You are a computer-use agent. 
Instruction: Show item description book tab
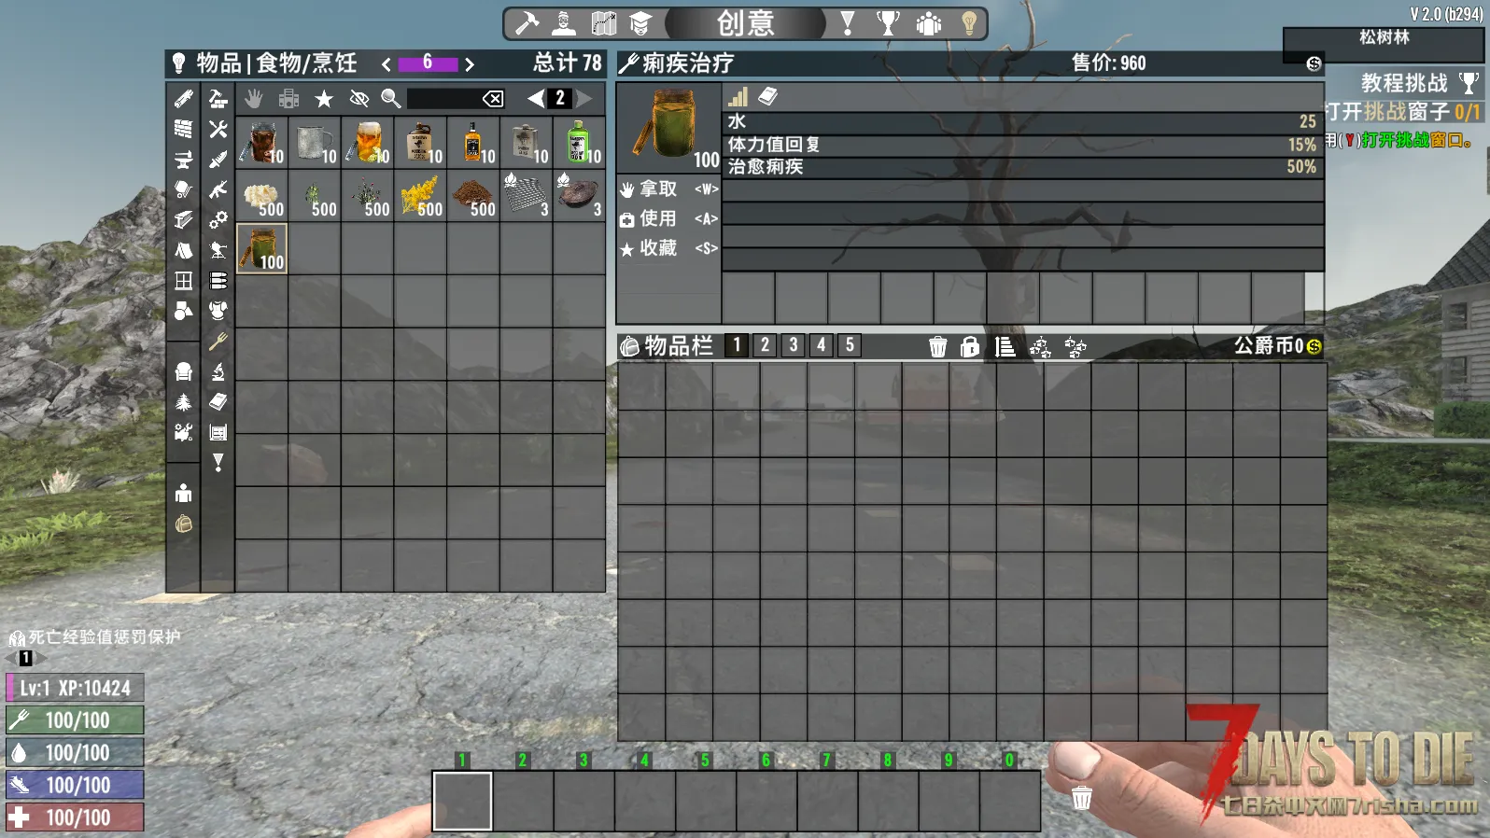pos(768,97)
